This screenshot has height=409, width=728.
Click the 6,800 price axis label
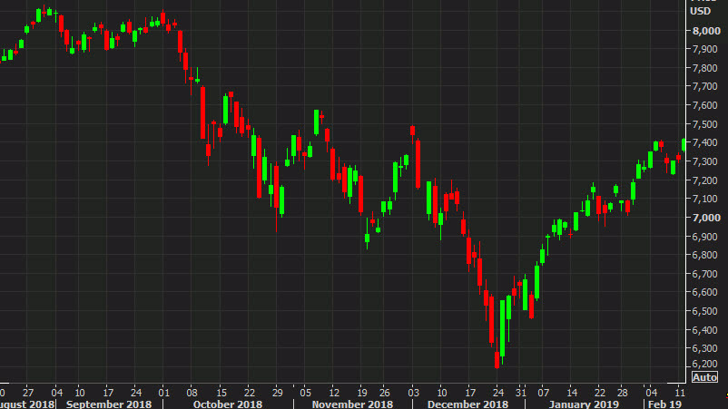[705, 255]
